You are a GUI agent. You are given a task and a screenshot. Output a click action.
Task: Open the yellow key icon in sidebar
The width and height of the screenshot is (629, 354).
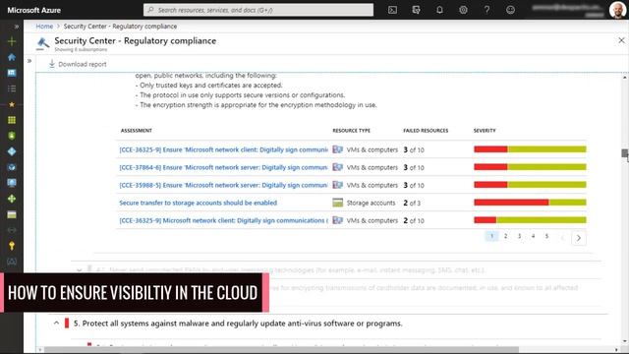[x=12, y=246]
